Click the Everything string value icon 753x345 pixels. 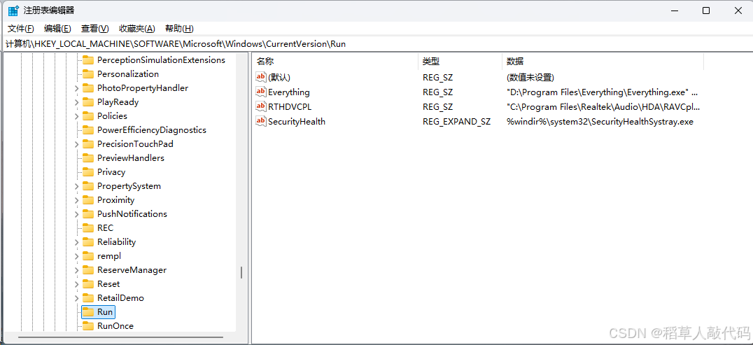tap(261, 92)
